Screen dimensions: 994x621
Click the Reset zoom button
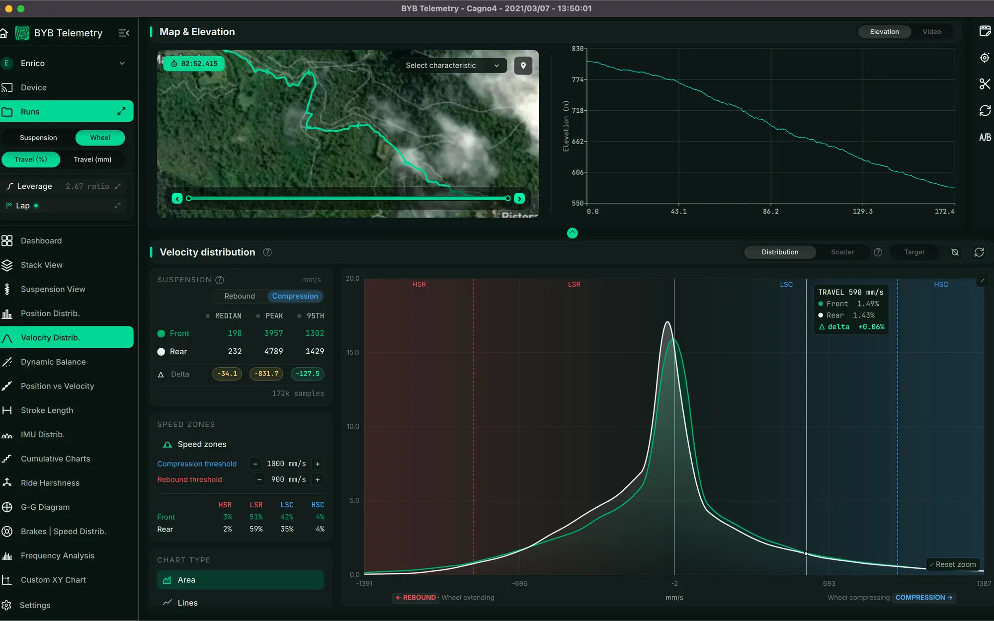point(952,564)
